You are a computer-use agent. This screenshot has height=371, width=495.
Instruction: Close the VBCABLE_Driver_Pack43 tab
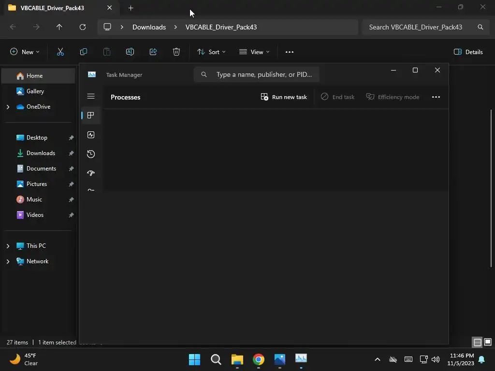click(110, 8)
